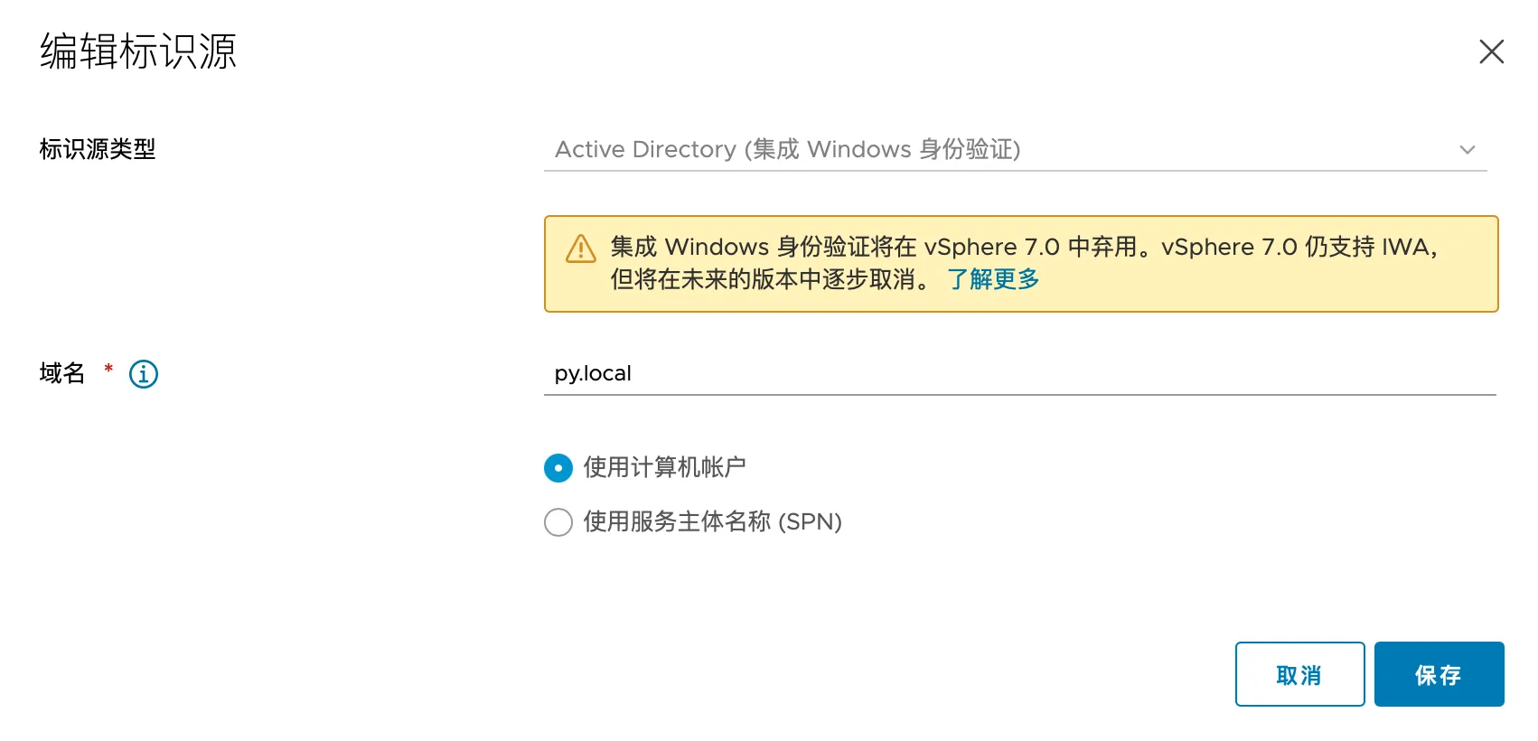Click the 编辑标识源 dialog title
This screenshot has width=1538, height=741.
coord(138,52)
